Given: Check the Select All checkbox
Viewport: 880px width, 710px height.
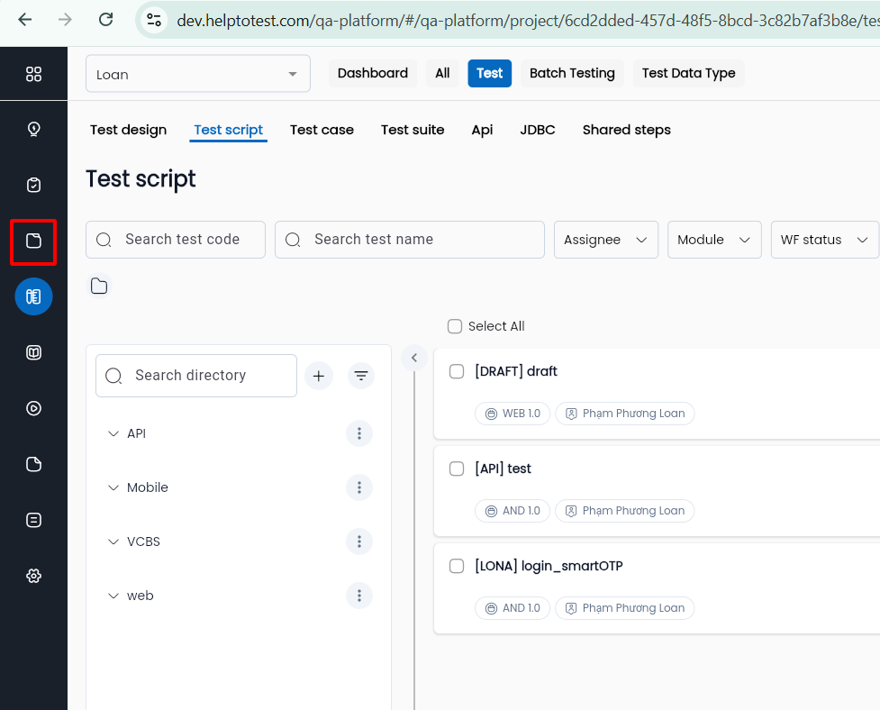Looking at the screenshot, I should 455,326.
